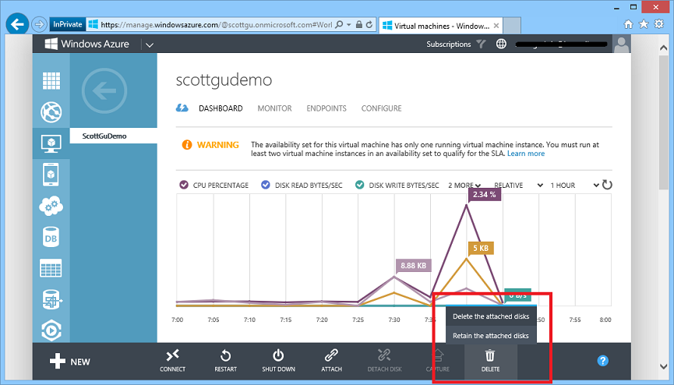Click the Shut Down power icon
674x385 pixels.
(x=278, y=355)
